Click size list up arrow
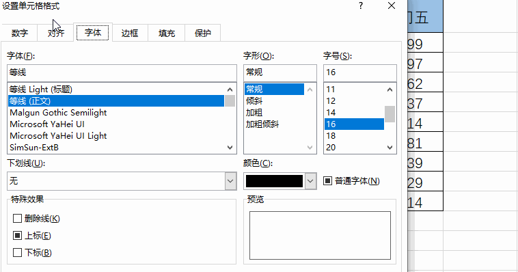Image resolution: width=518 pixels, height=272 pixels. click(390, 90)
